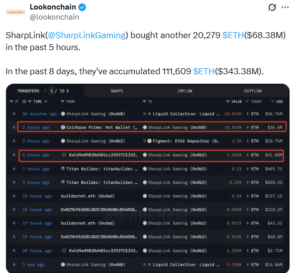Click the page number field showing 1
Screen dimensions: 295x273
coord(52,91)
